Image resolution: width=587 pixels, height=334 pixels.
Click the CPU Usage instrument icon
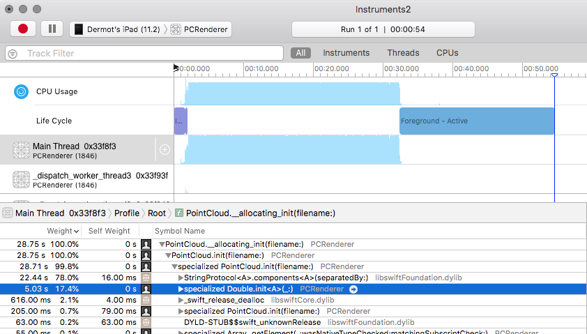pyautogui.click(x=22, y=91)
